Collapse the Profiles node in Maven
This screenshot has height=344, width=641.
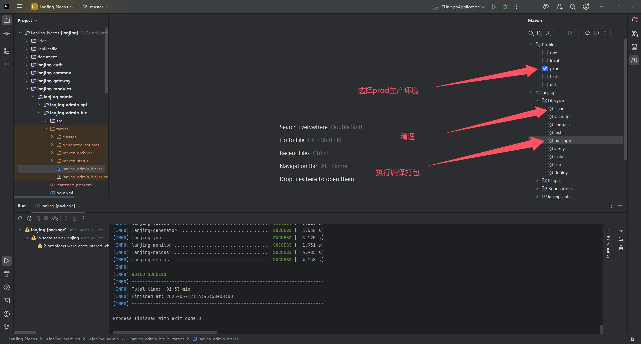pyautogui.click(x=531, y=44)
